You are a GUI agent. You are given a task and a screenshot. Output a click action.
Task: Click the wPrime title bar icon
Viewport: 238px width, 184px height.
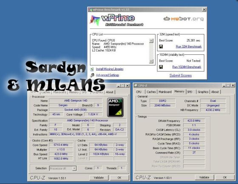pos(91,10)
